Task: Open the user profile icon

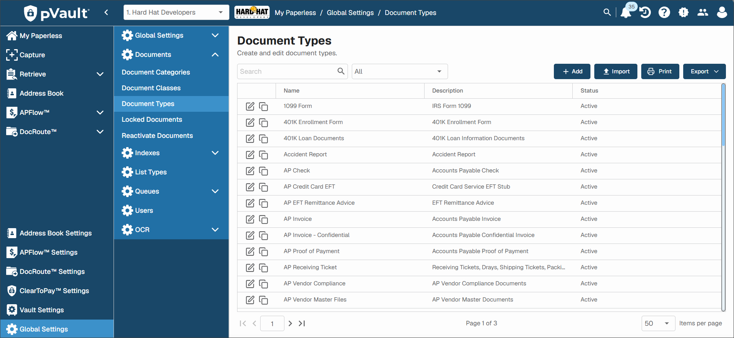Action: tap(722, 12)
